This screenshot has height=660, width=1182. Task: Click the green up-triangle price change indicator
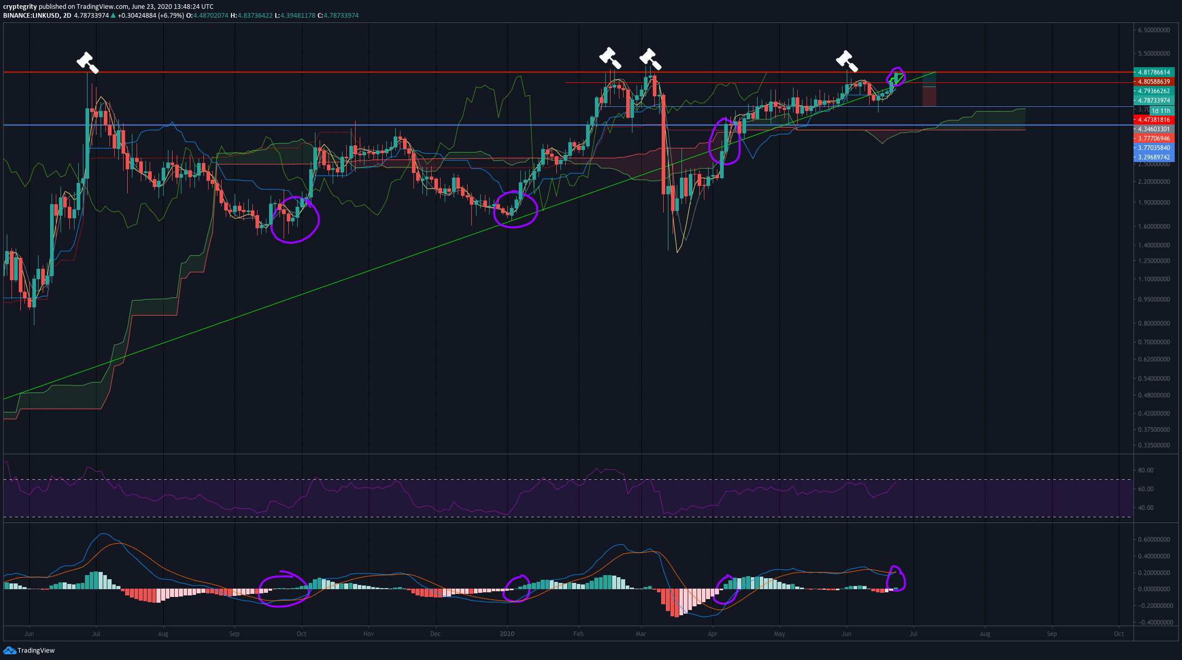click(113, 16)
